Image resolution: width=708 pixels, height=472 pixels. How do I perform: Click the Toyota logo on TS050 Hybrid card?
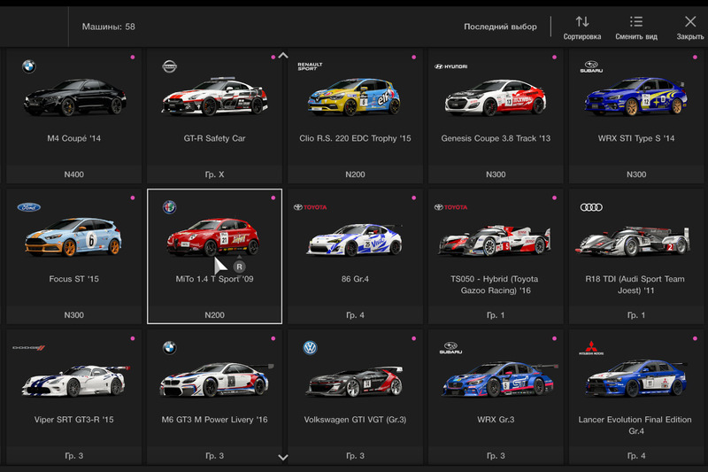pyautogui.click(x=450, y=207)
